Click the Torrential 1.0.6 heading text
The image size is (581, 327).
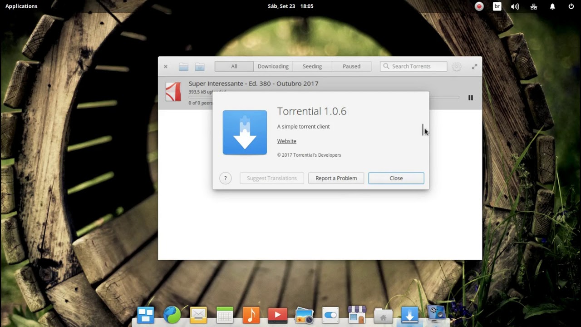[x=312, y=111]
